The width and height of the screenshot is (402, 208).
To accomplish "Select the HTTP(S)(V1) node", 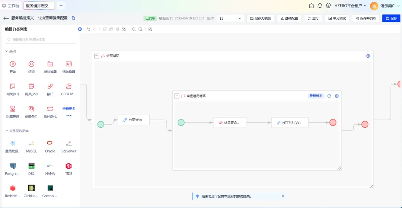I will (x=290, y=123).
